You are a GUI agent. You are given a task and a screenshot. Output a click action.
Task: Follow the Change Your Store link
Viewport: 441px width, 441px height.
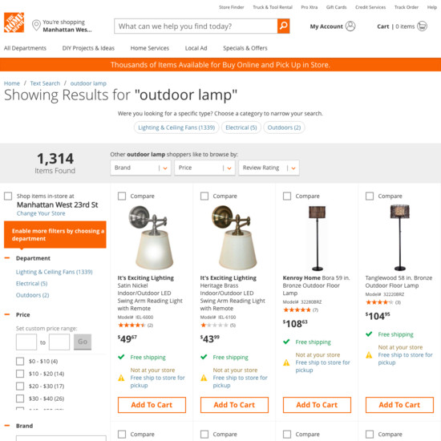click(x=41, y=213)
